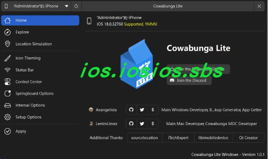Image resolution: width=268 pixels, height=159 pixels.
Task: Click the libimobiledevice thanks button
Action: click(214, 138)
